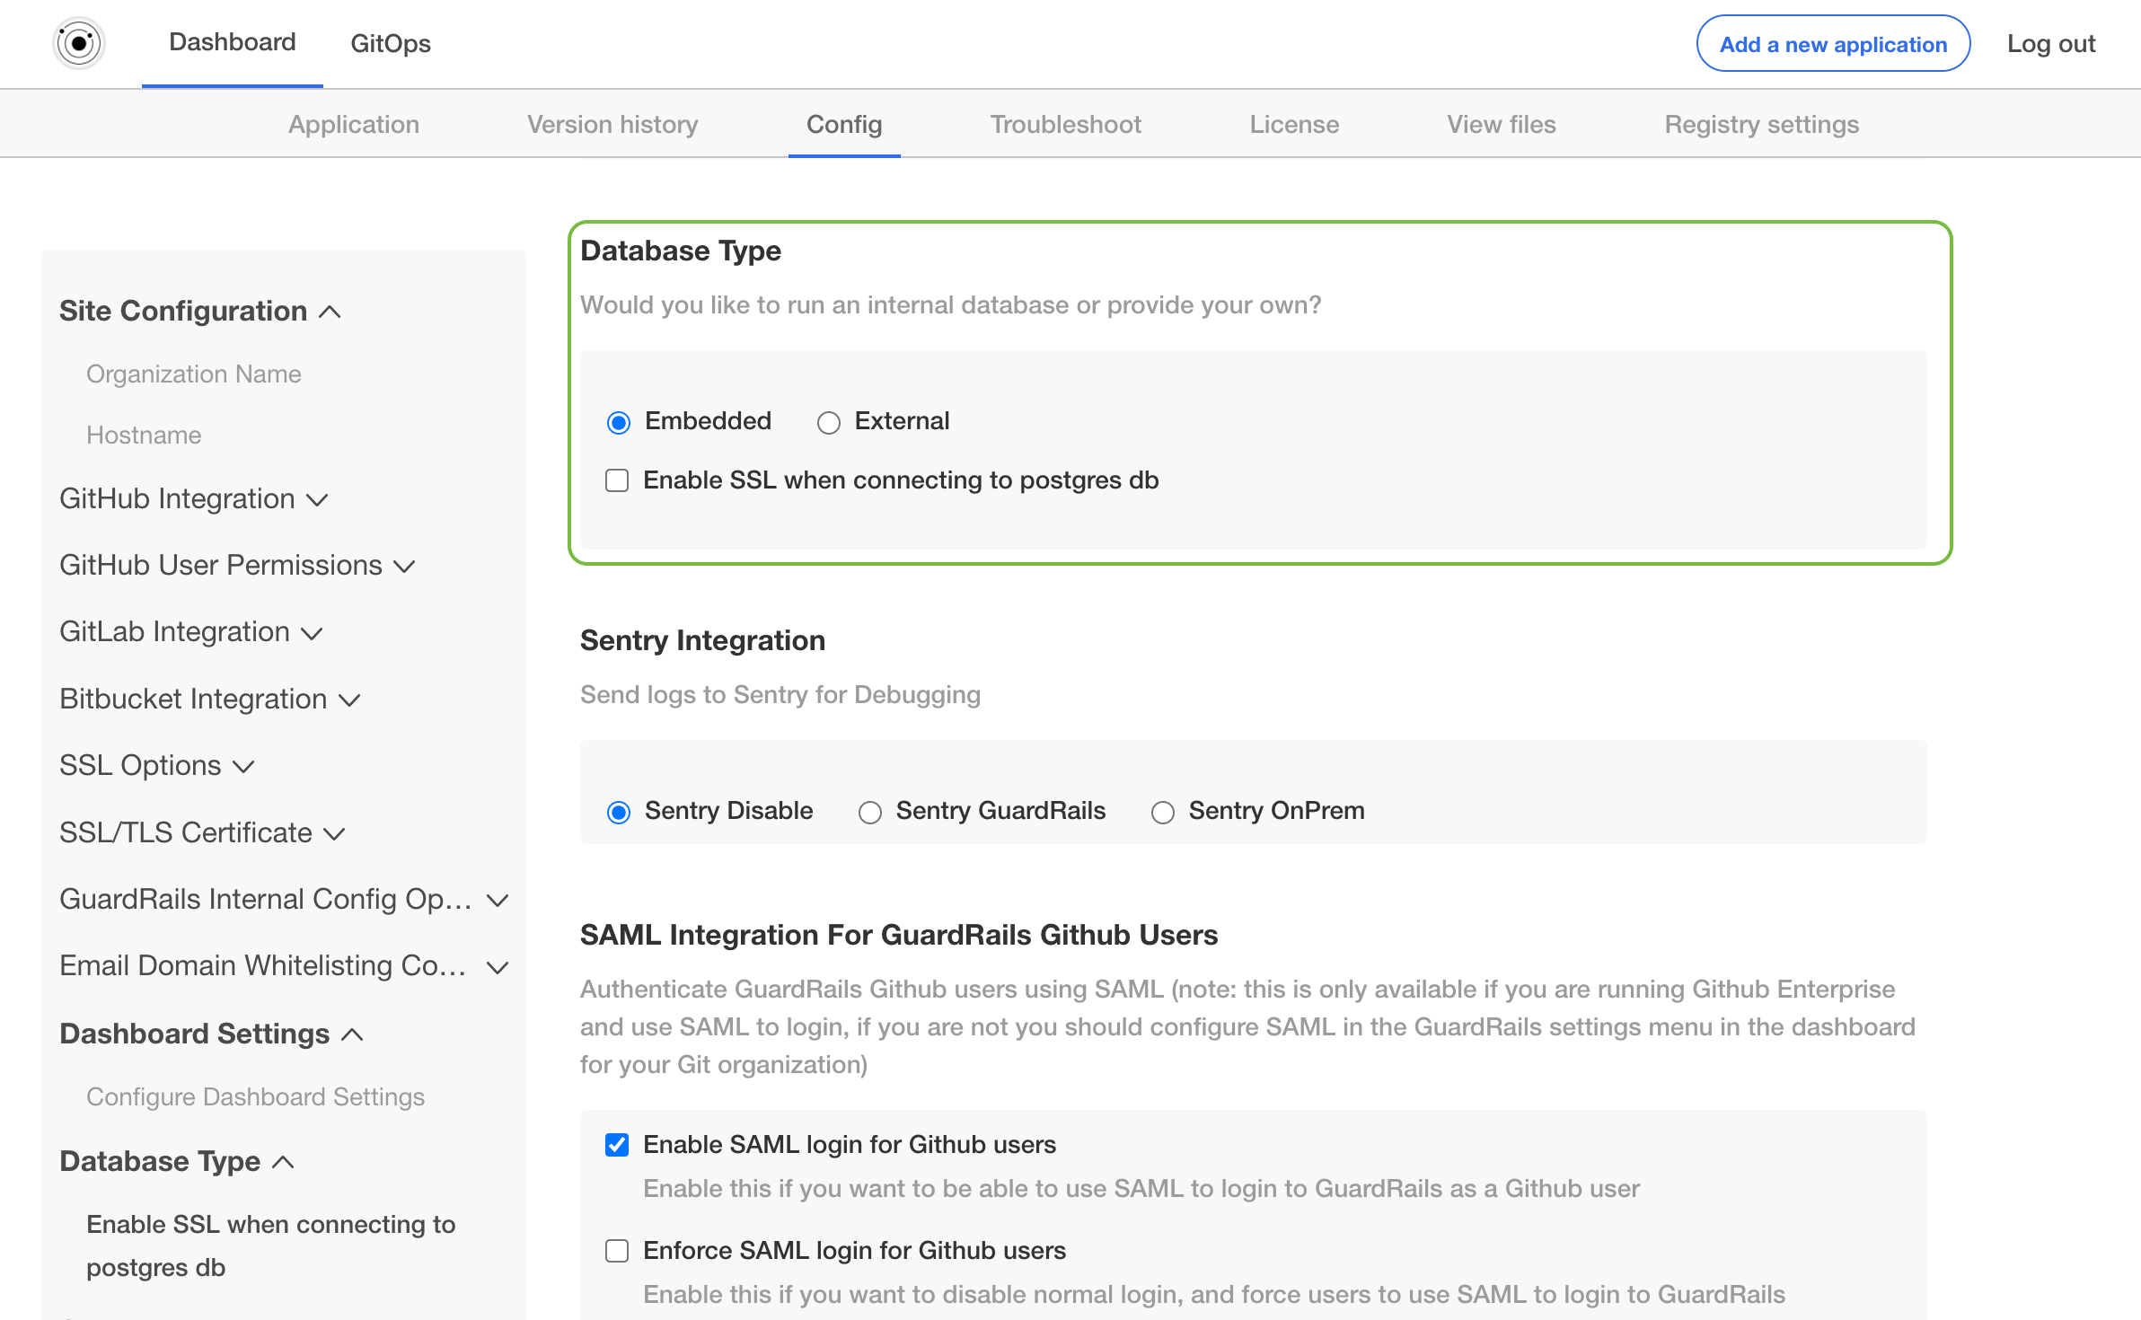Viewport: 2141px width, 1320px height.
Task: Switch to the Registry settings tab
Action: point(1762,124)
